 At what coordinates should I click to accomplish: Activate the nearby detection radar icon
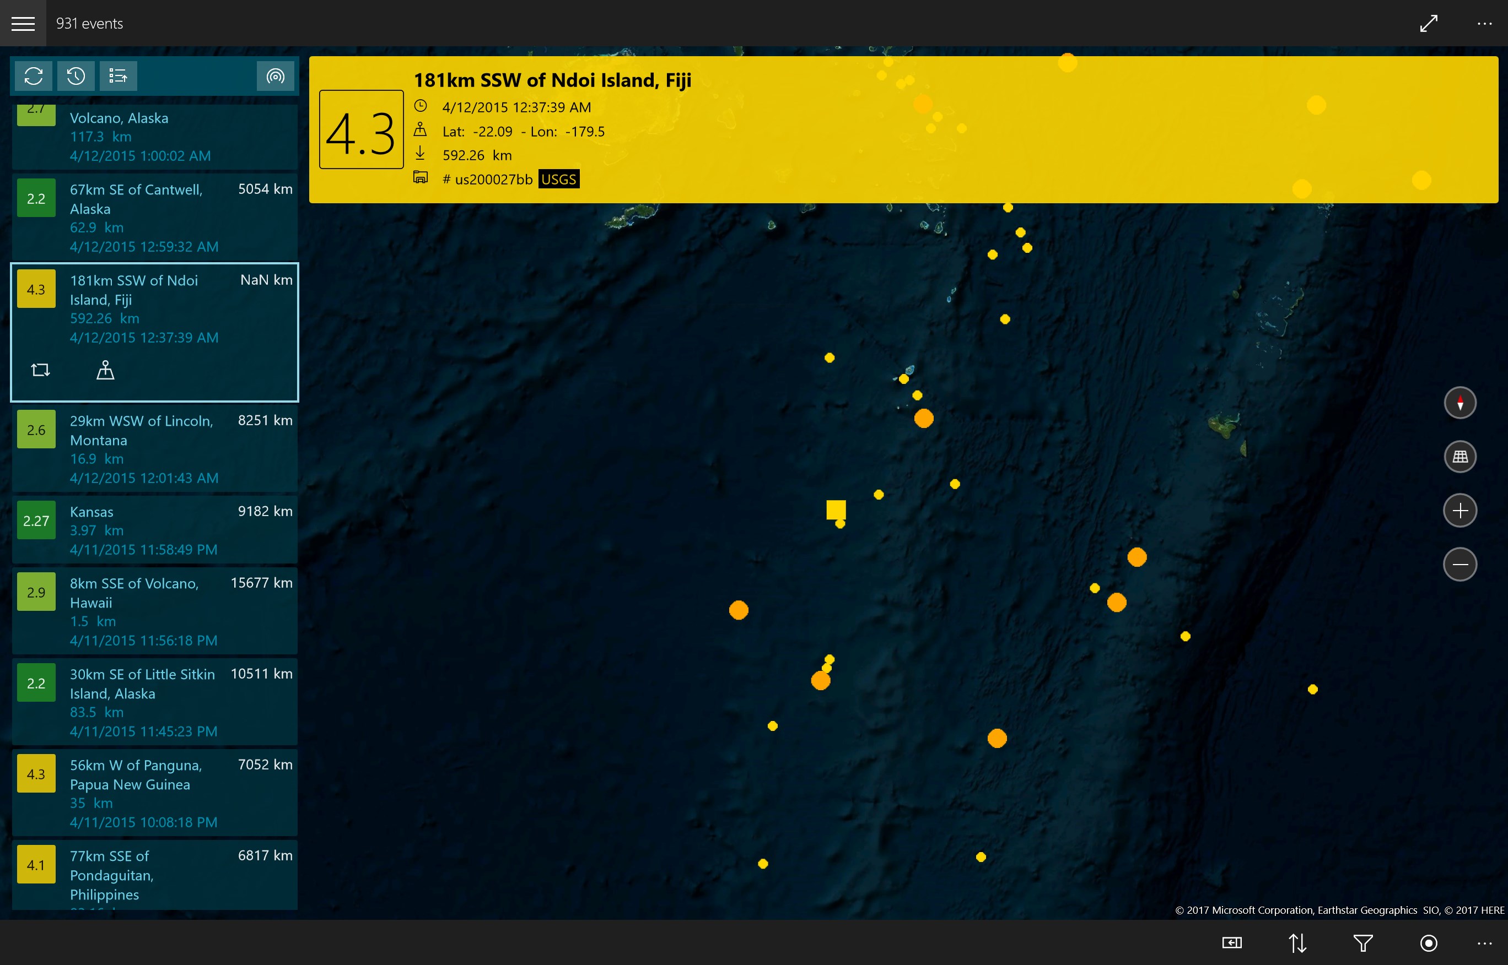275,76
